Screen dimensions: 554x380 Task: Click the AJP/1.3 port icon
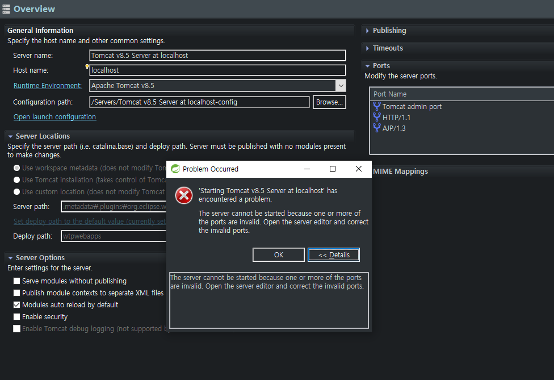[x=376, y=128]
